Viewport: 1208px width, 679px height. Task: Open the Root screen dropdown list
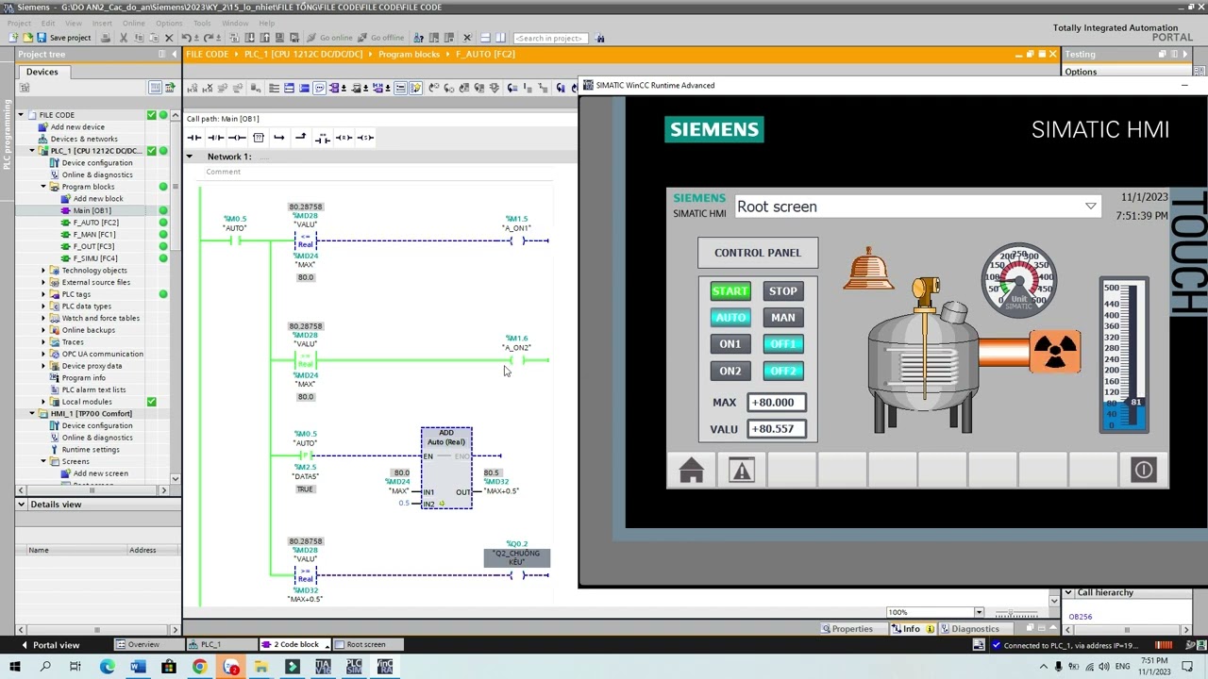(1090, 207)
